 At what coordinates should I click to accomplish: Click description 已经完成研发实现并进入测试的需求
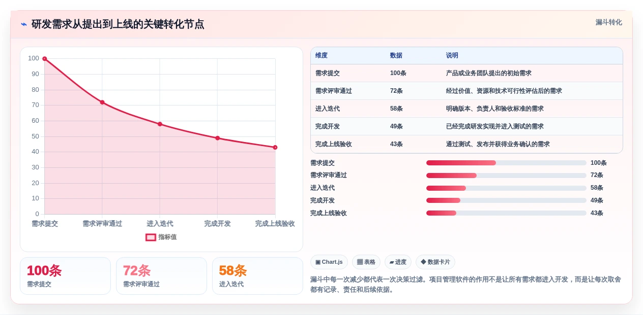pos(495,126)
